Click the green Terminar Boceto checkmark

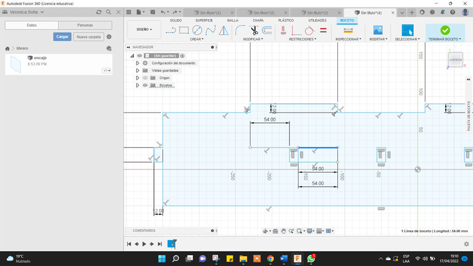(x=445, y=30)
